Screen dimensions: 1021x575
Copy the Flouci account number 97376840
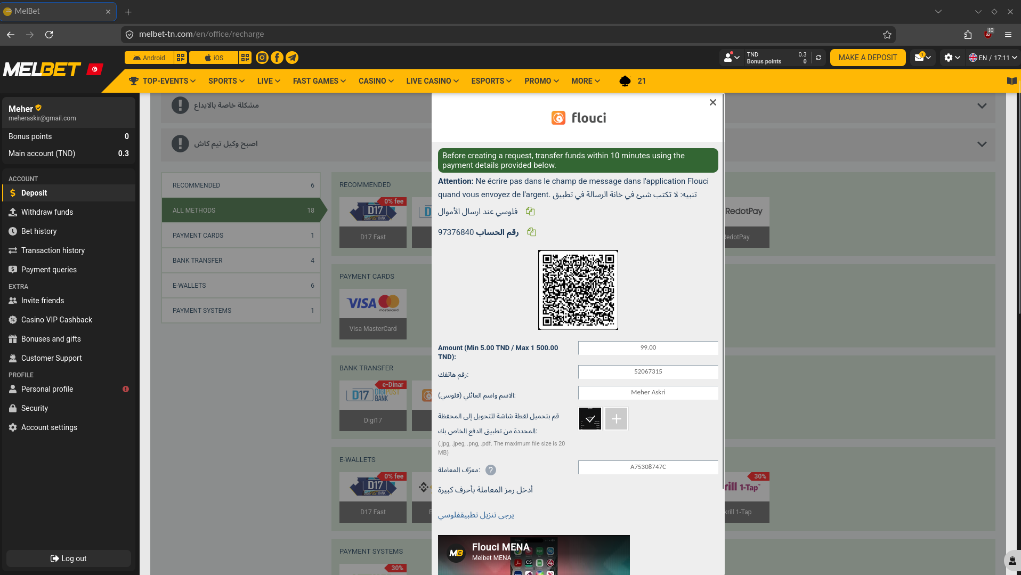pos(531,232)
